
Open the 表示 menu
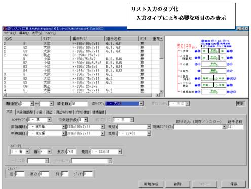click(37, 33)
